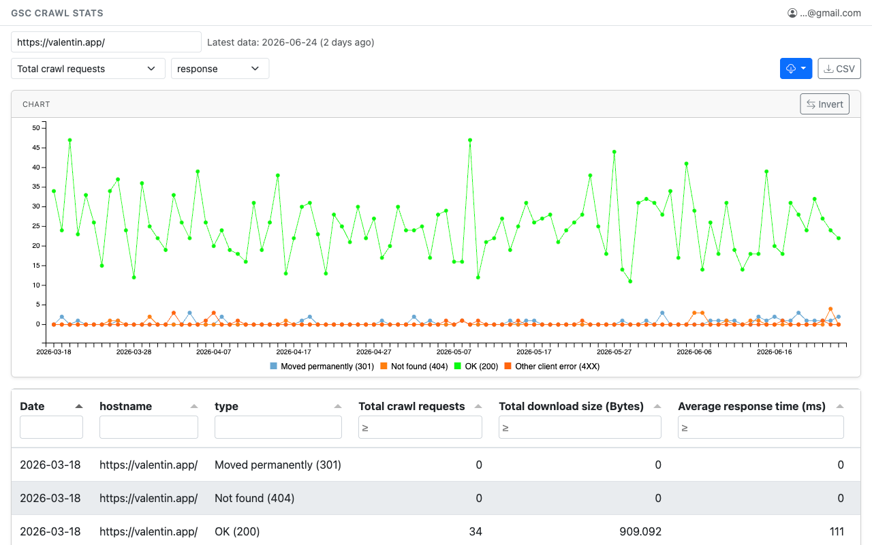Click the user account icon beside gmail address
Screen dimensions: 872x545
click(792, 13)
